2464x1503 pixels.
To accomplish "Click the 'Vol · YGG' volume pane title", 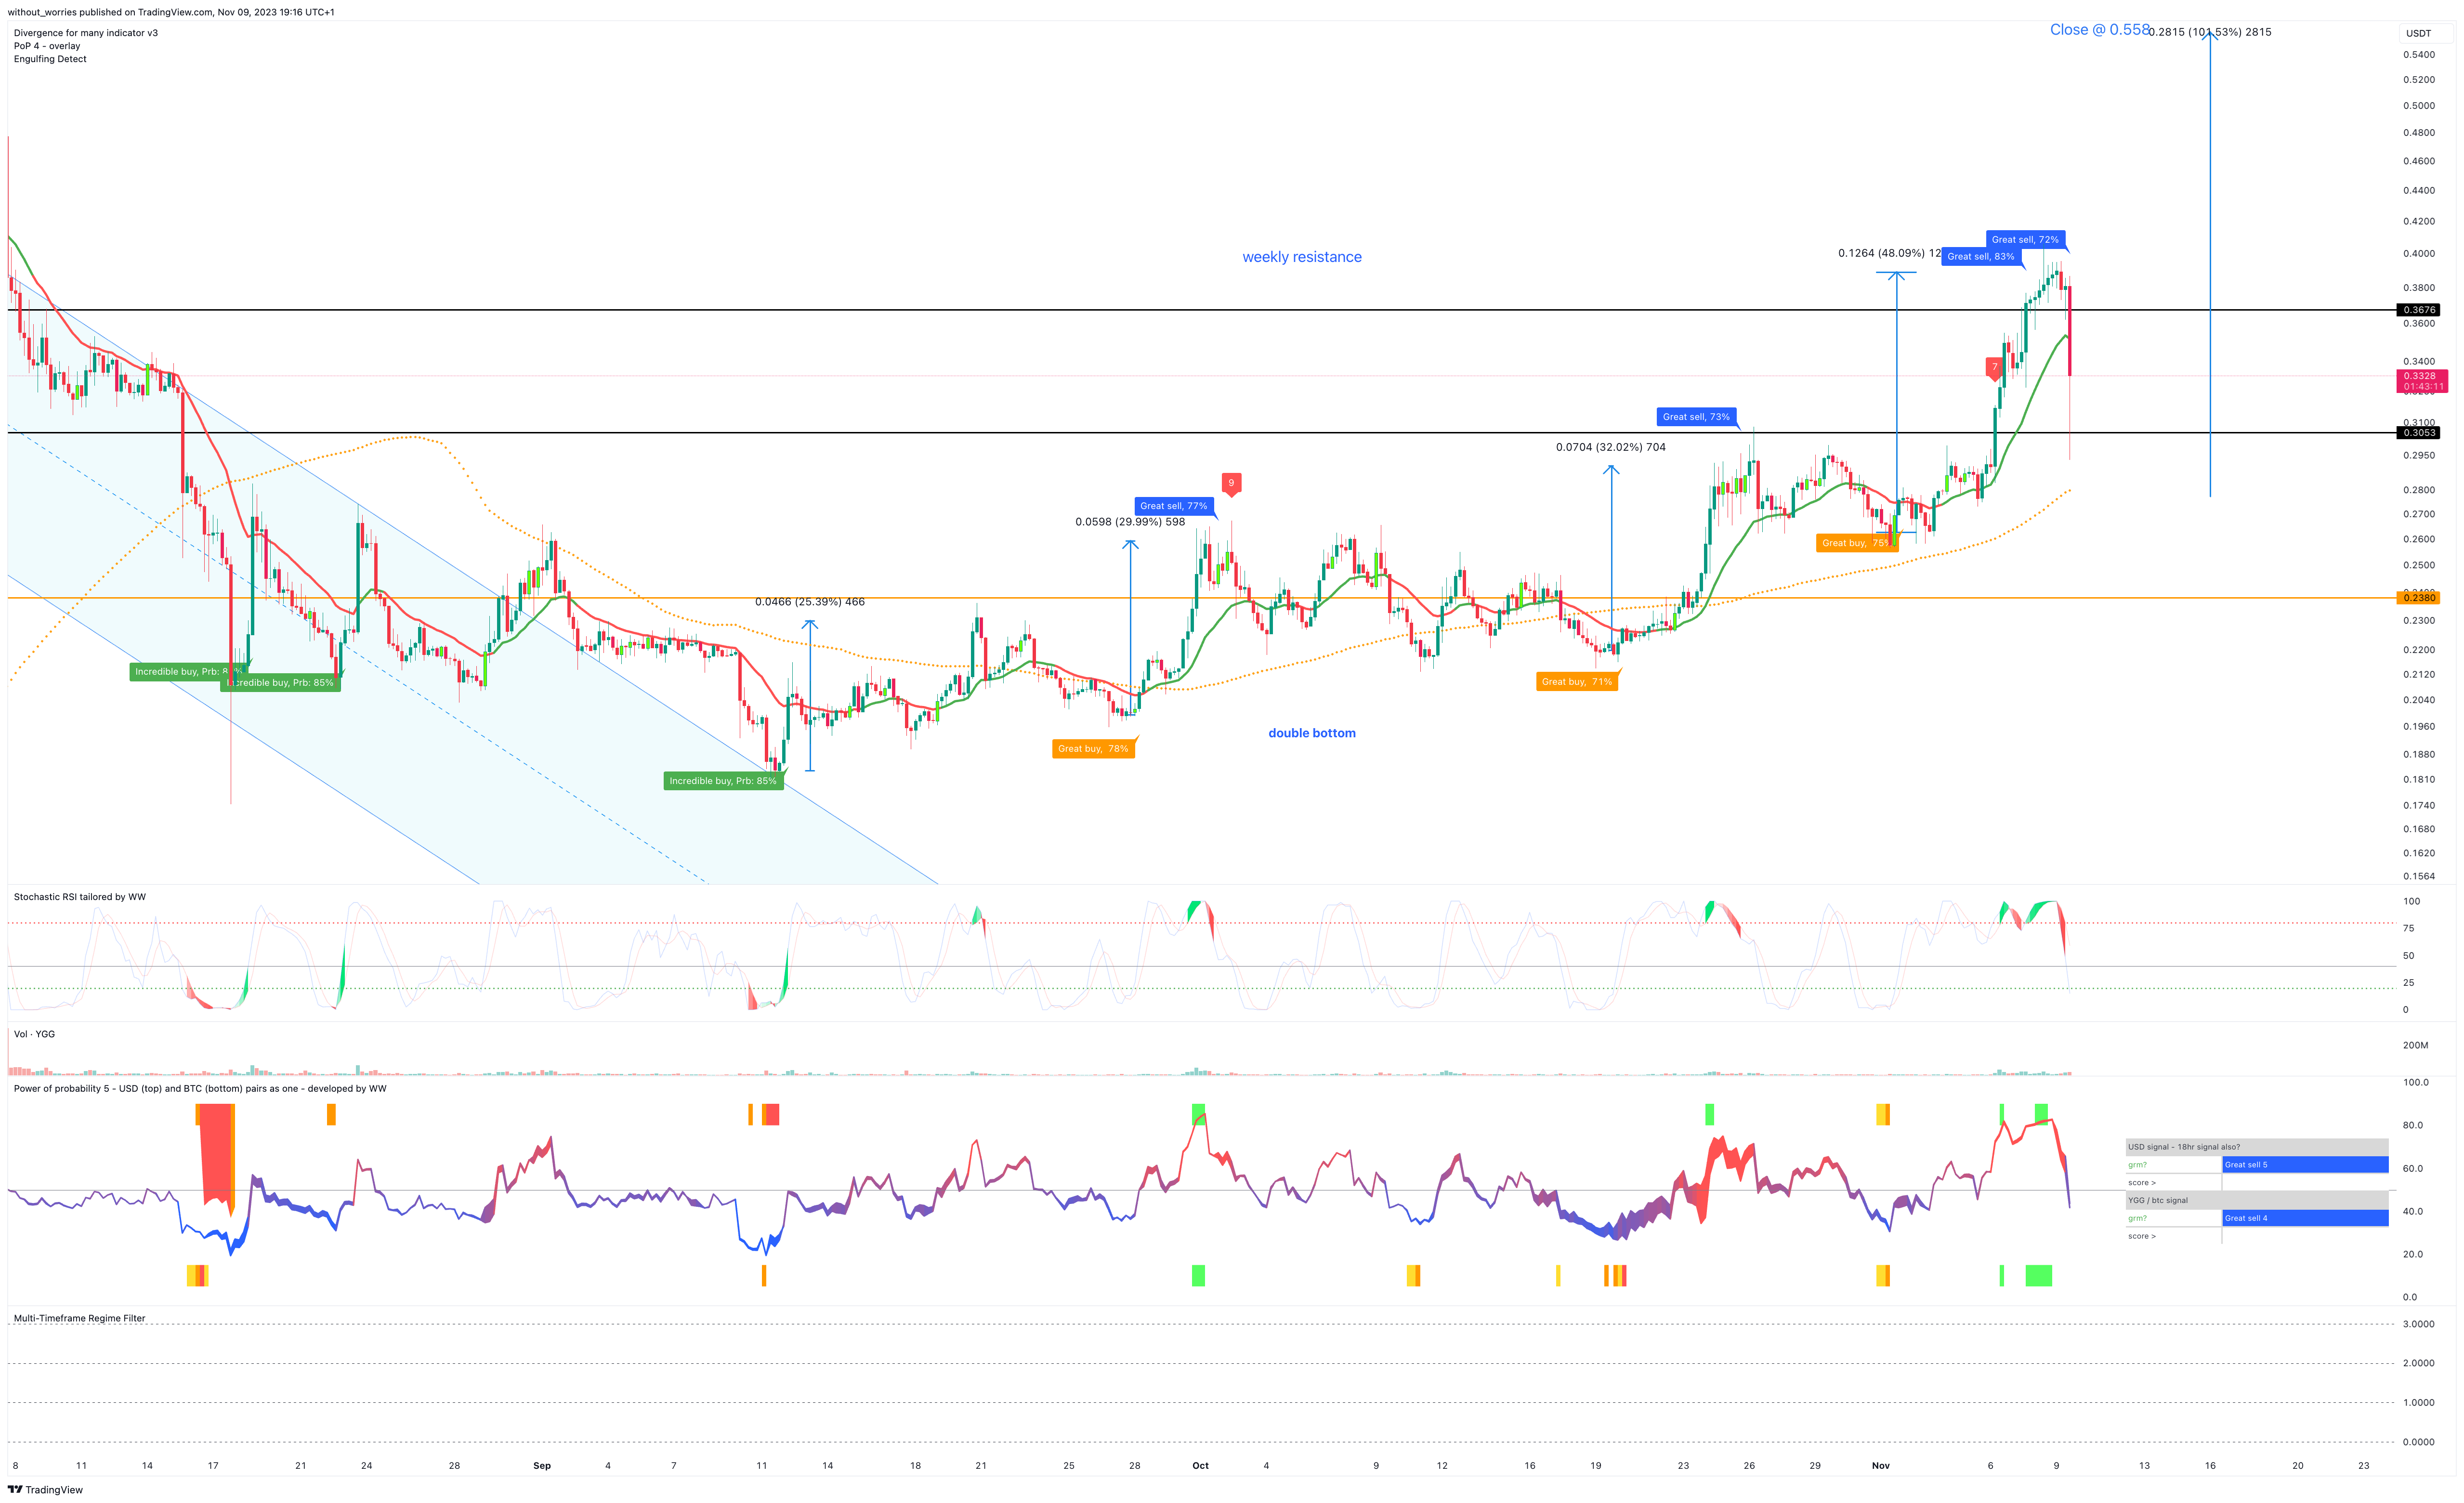I will click(34, 1034).
